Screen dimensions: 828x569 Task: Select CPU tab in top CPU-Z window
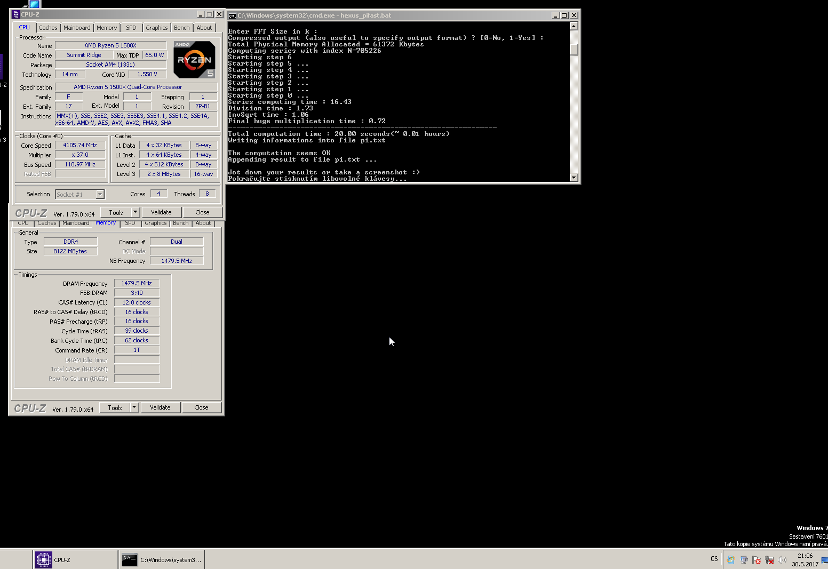point(25,27)
